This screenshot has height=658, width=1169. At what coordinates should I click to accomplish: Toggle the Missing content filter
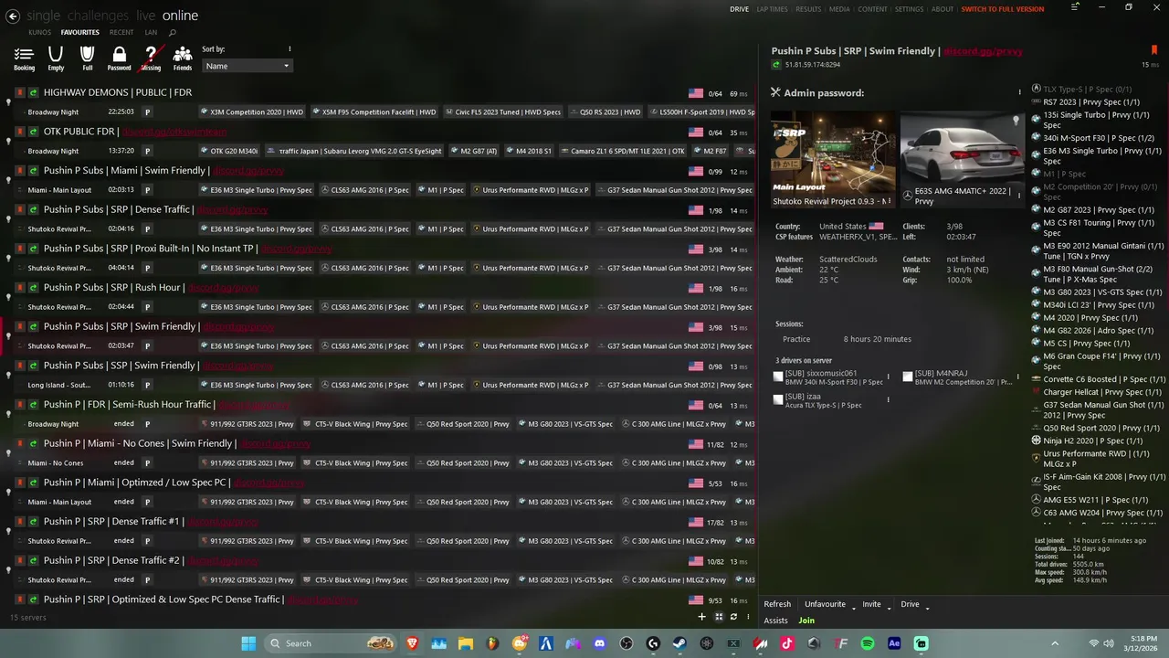(x=151, y=58)
